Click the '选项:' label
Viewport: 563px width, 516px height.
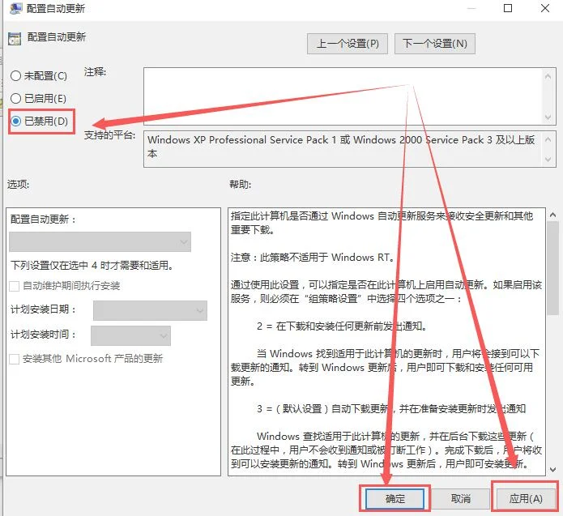click(x=19, y=184)
